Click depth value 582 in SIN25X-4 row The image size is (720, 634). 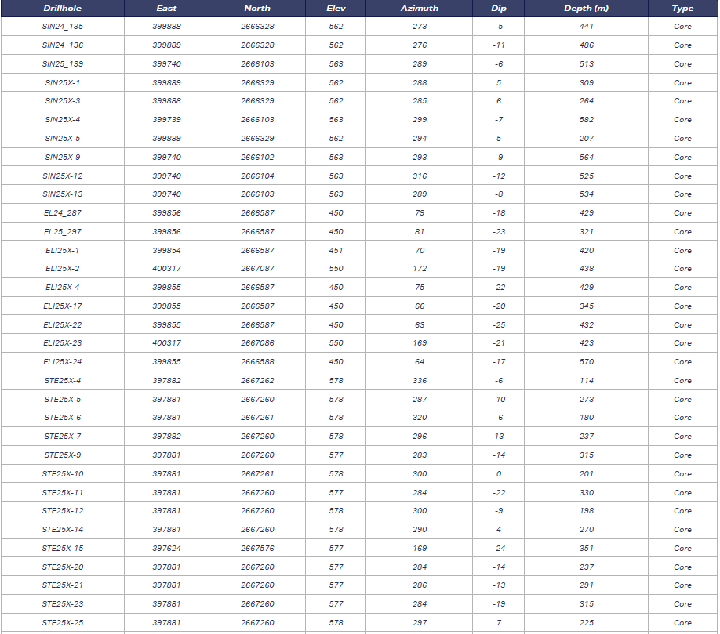586,120
